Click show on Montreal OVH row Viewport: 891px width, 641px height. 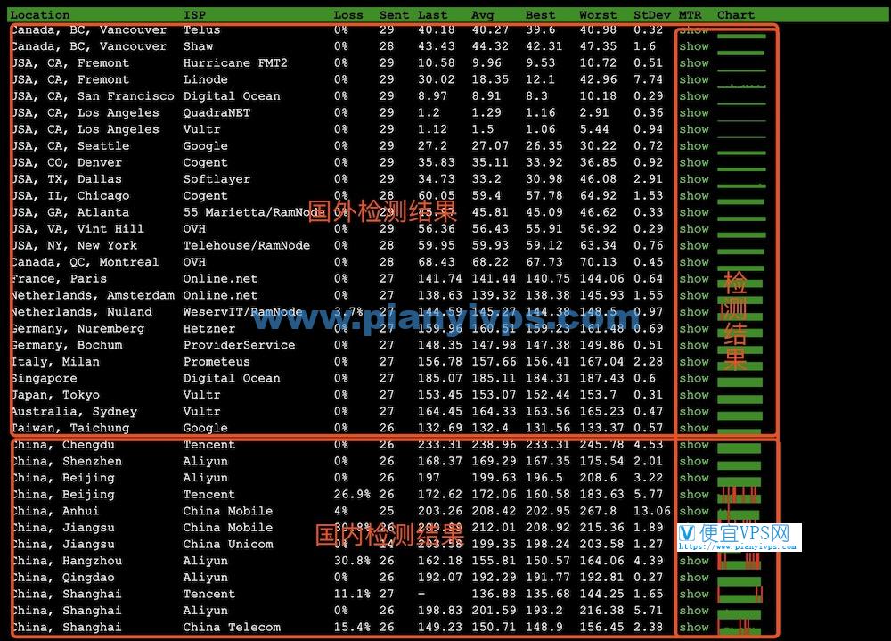coord(694,262)
